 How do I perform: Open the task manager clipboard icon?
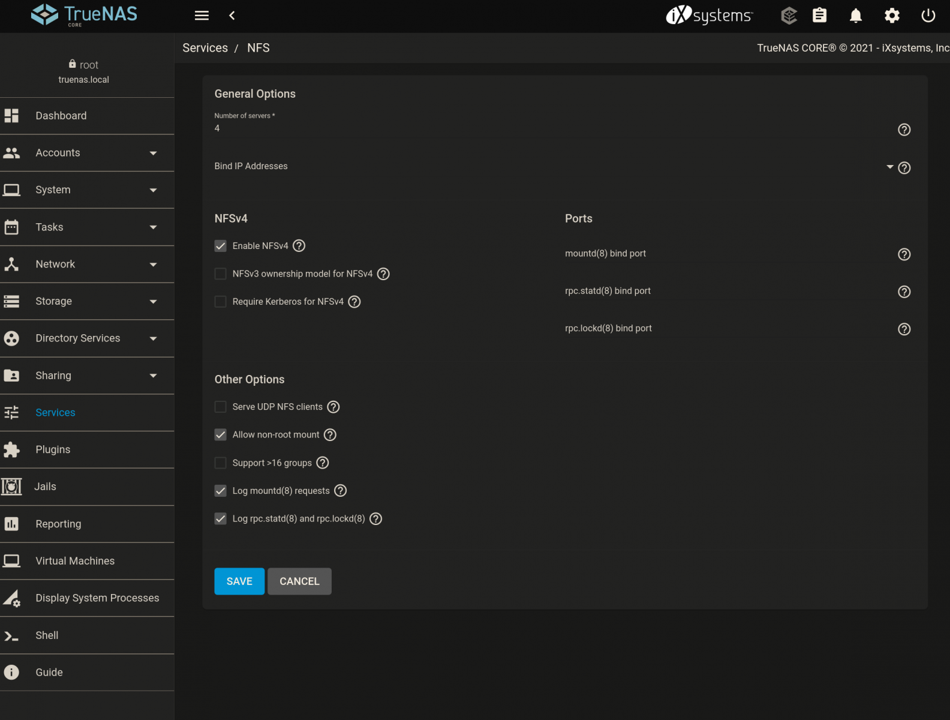[x=819, y=16]
